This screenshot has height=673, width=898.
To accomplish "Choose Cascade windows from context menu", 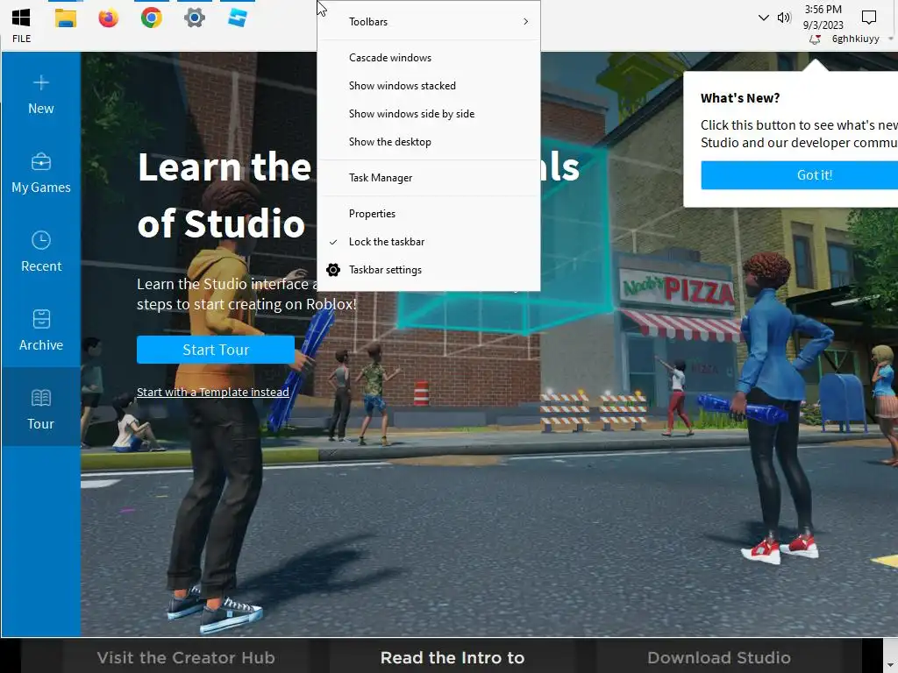I will click(428, 58).
